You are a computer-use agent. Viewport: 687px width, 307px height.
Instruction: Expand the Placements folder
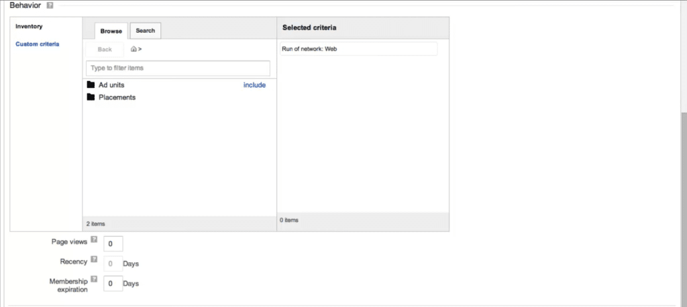tap(117, 97)
